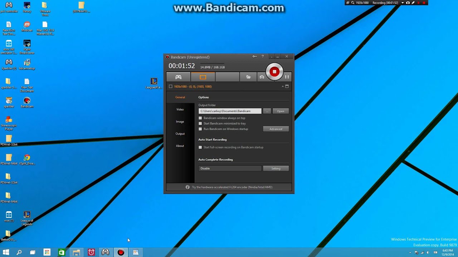Click Bandicam red record taskbar icon
Image resolution: width=458 pixels, height=257 pixels.
click(121, 252)
